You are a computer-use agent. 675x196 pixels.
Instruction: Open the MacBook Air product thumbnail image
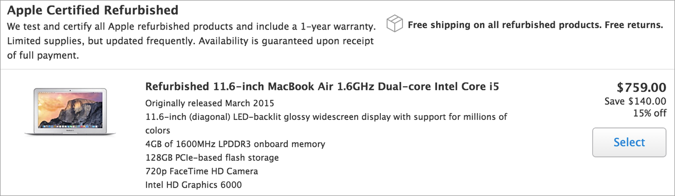click(70, 112)
